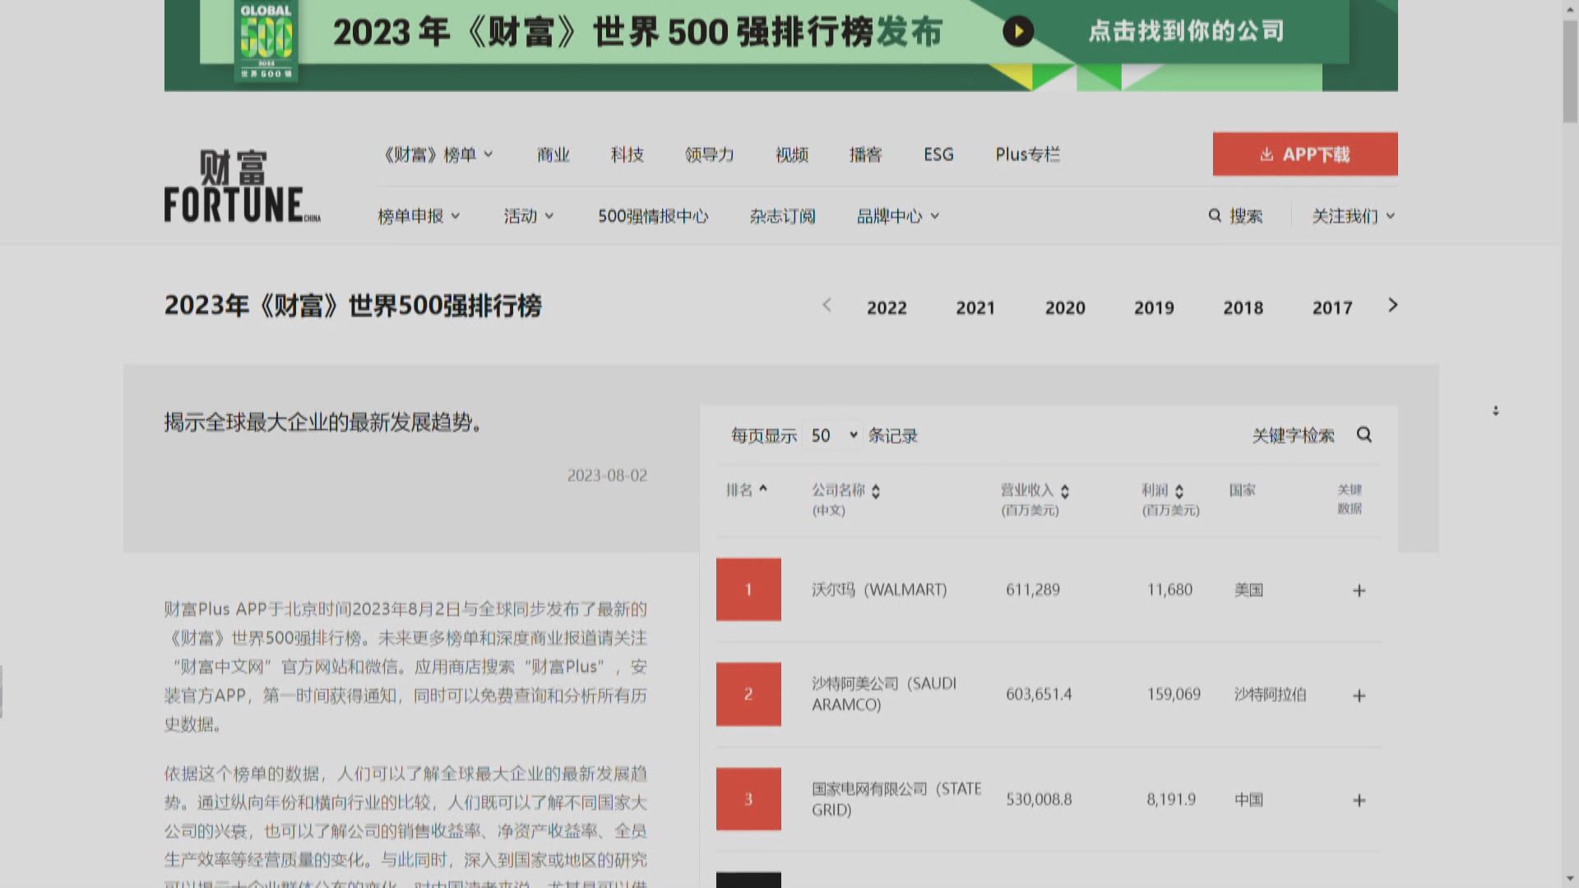
Task: Click the play icon in the top banner
Action: (x=1018, y=32)
